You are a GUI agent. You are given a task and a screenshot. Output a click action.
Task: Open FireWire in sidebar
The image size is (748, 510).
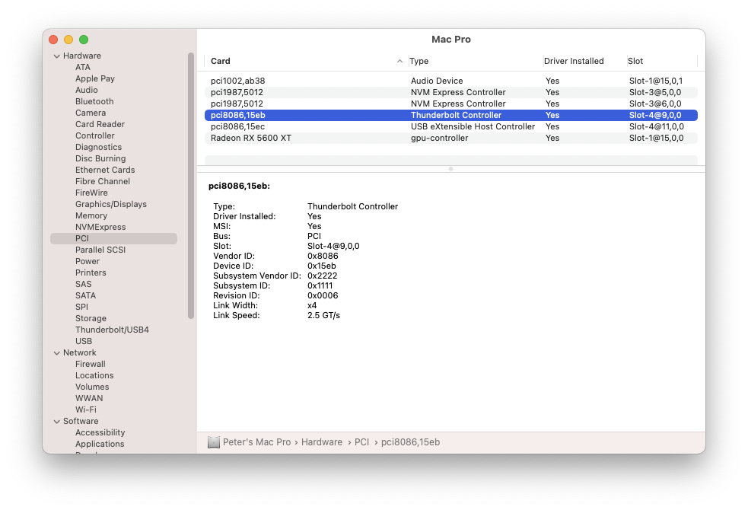(91, 193)
